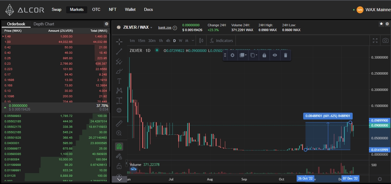The height and width of the screenshot is (184, 391).
Task: Open the timeframe dropdown chevron
Action: (193, 40)
